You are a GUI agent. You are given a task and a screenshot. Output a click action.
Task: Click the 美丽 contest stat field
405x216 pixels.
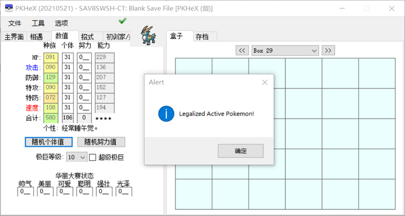tap(45, 192)
